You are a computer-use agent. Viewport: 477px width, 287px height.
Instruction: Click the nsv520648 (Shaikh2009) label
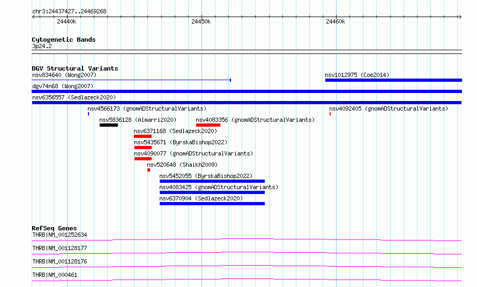pyautogui.click(x=182, y=165)
